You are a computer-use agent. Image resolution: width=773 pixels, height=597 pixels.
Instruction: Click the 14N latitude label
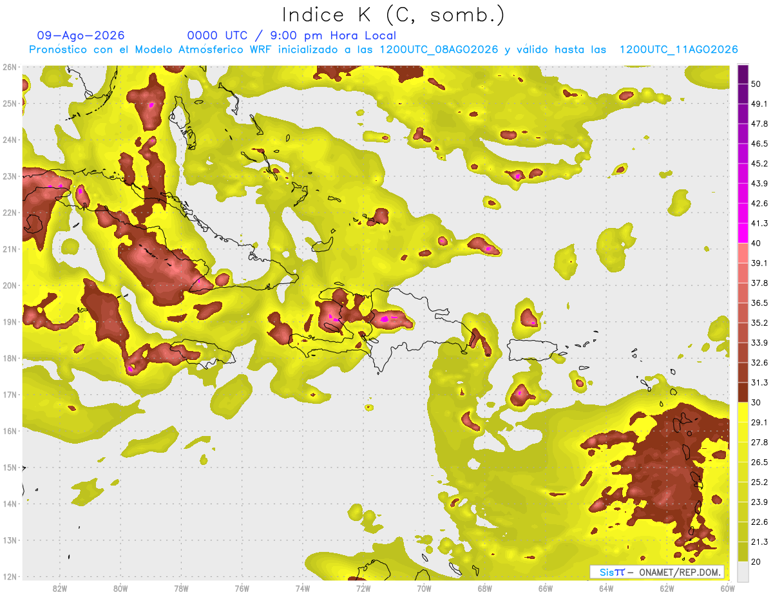click(x=10, y=504)
